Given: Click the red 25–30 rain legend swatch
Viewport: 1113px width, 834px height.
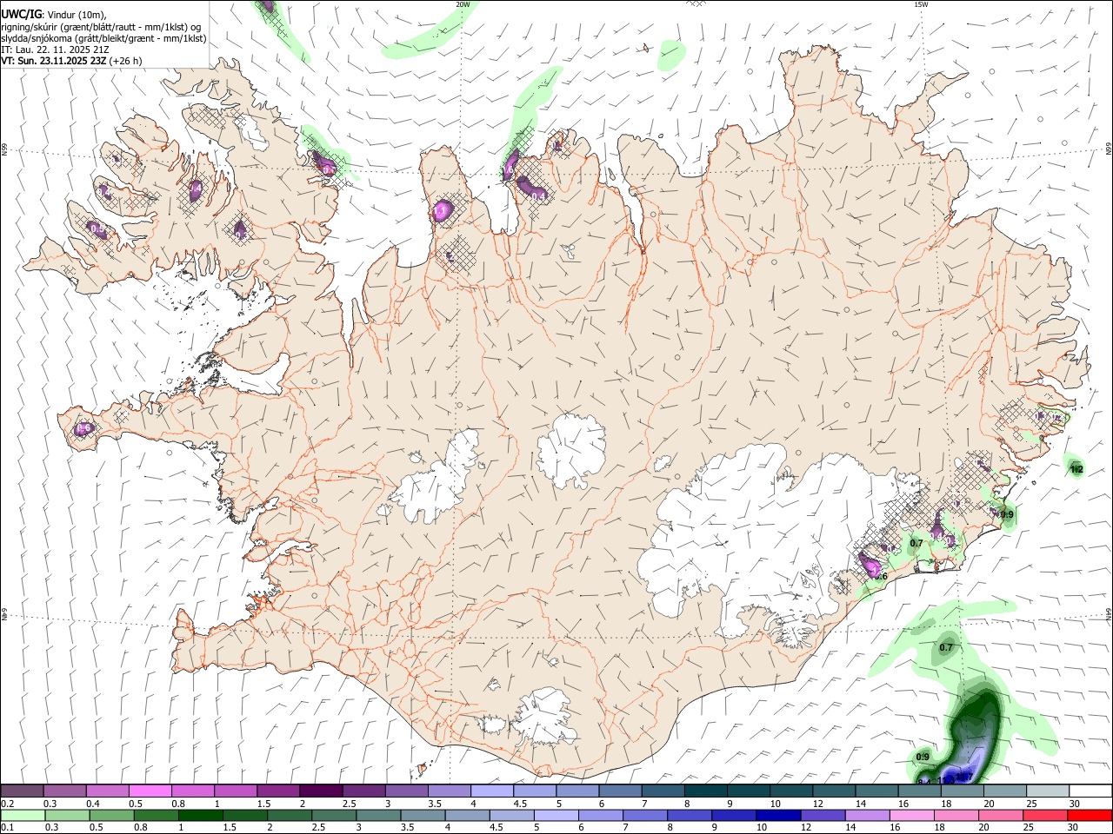Looking at the screenshot, I should tap(1046, 815).
